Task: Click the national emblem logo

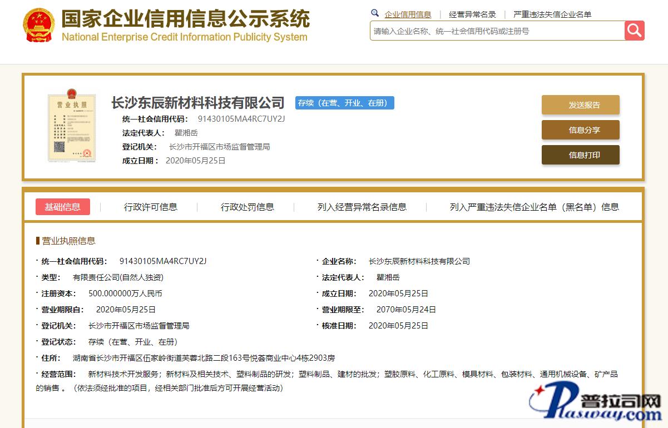Action: pos(38,26)
